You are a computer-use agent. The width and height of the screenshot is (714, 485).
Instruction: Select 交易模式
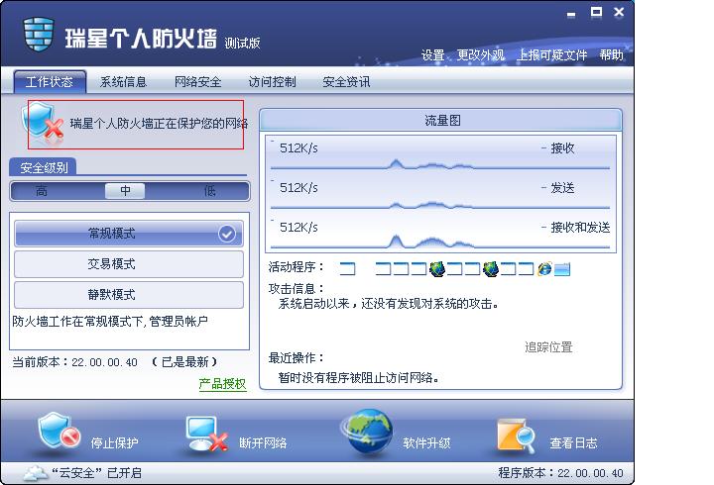[129, 264]
